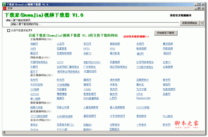Open the TVS南方电视台 link
This screenshot has height=137, width=208.
(x=145, y=67)
